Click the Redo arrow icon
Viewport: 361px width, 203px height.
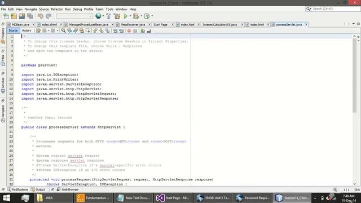click(49, 16)
